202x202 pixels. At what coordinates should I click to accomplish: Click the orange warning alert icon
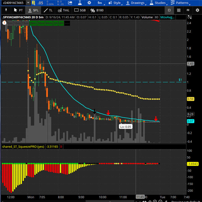pos(4,23)
